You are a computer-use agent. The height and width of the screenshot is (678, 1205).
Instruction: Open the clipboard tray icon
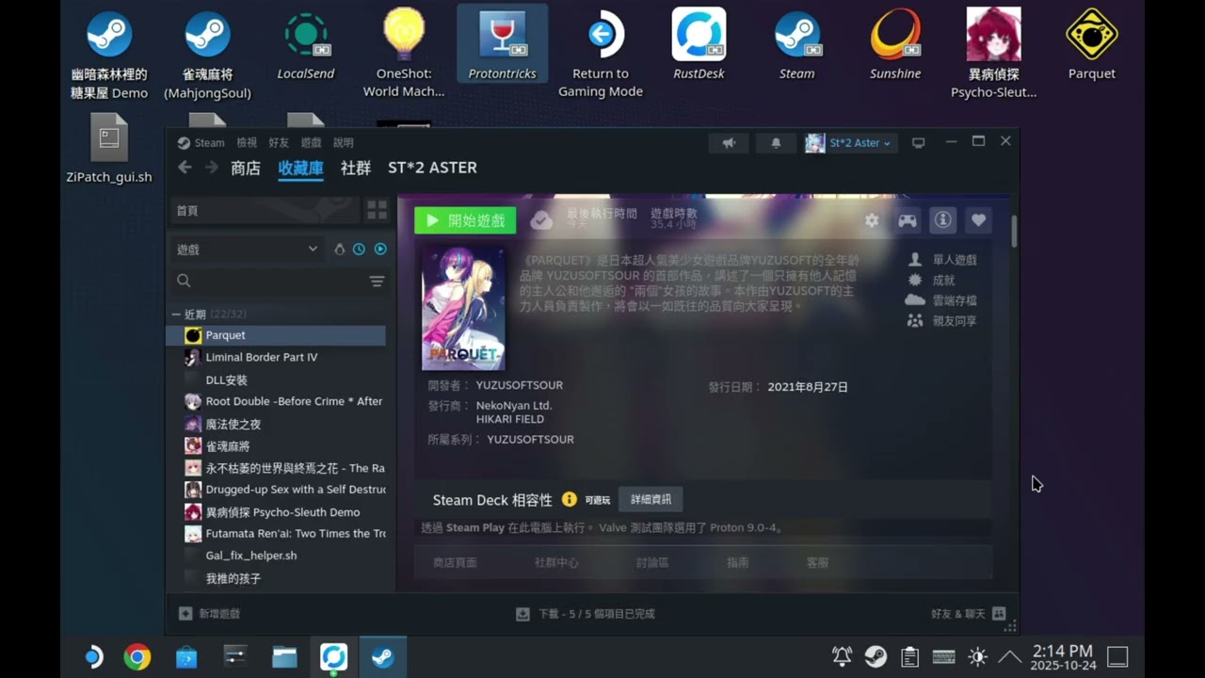click(909, 656)
